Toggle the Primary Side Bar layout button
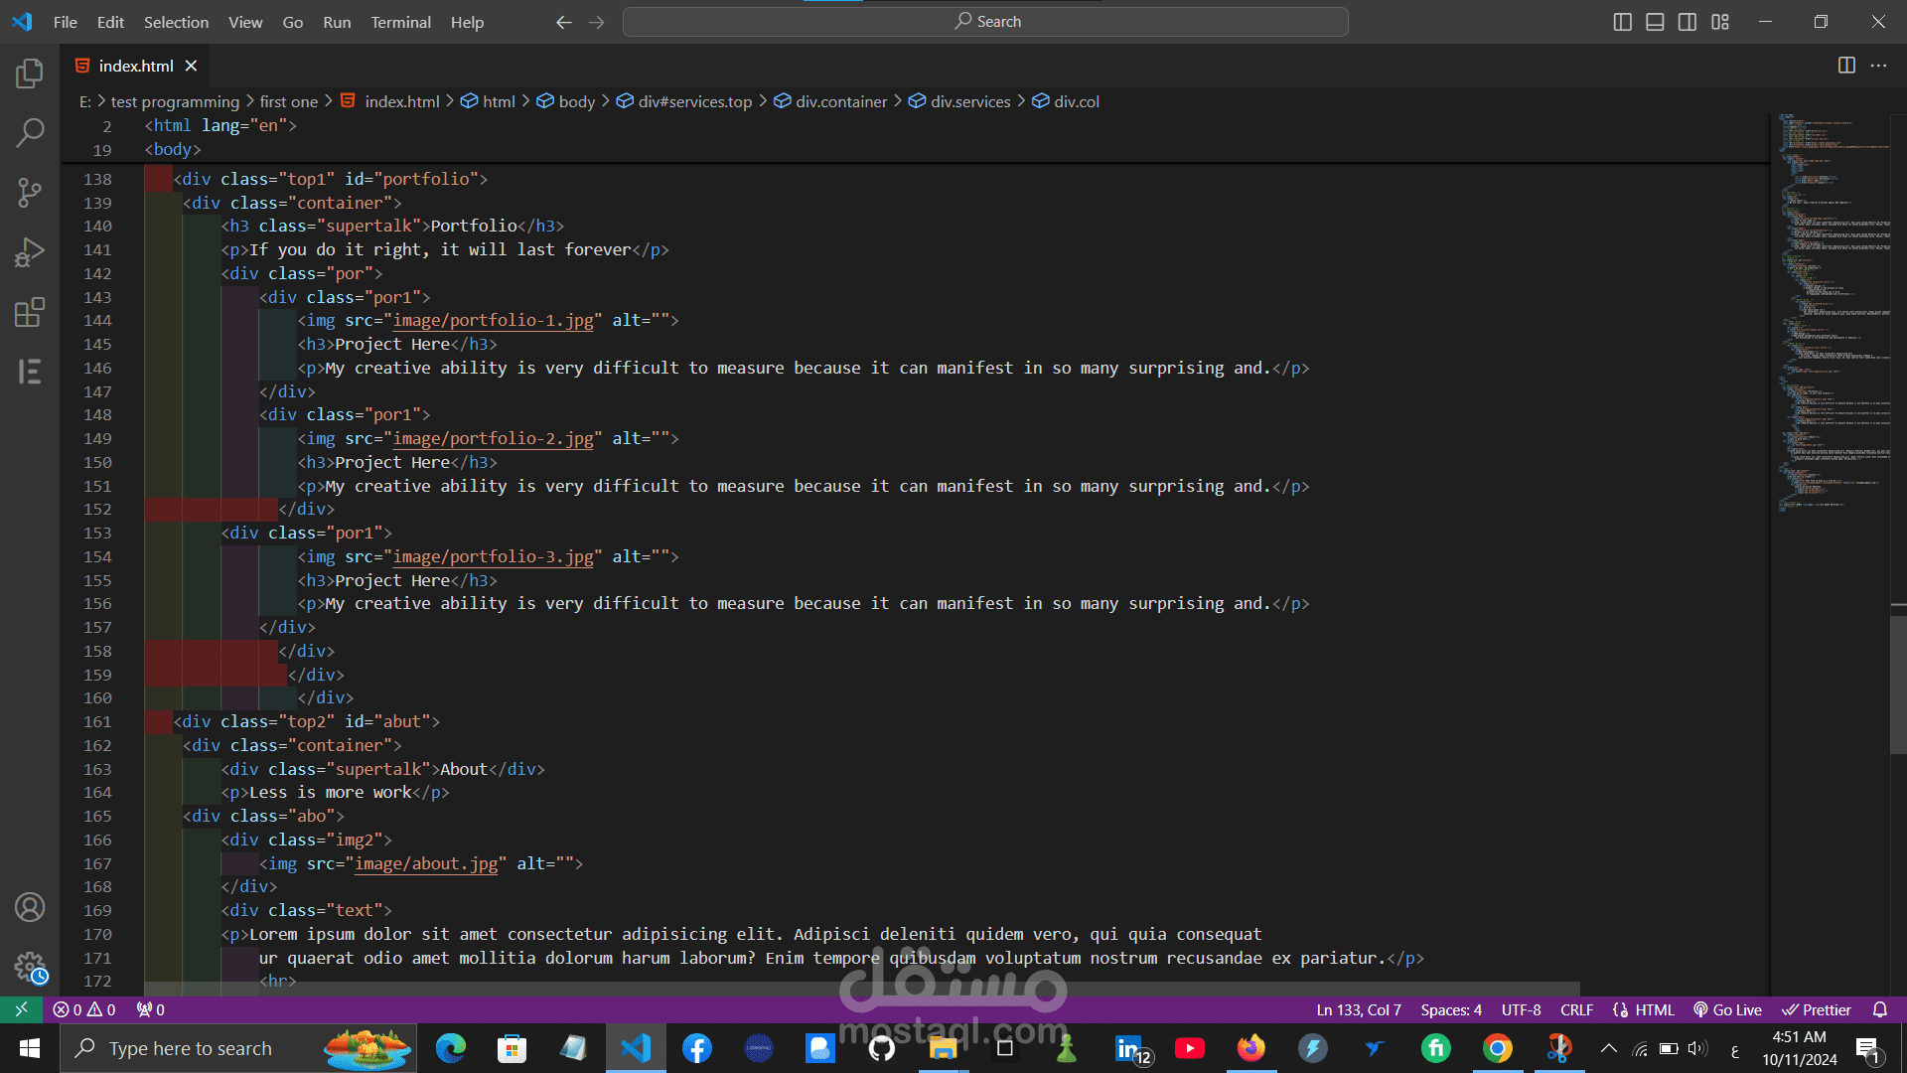Viewport: 1907px width, 1073px height. (x=1623, y=22)
